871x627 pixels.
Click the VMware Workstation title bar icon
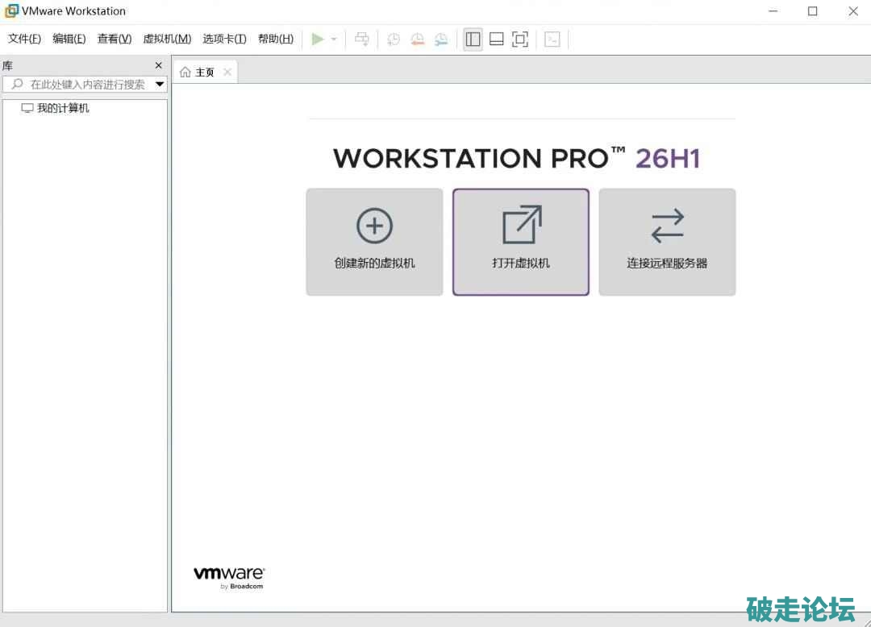[x=11, y=10]
